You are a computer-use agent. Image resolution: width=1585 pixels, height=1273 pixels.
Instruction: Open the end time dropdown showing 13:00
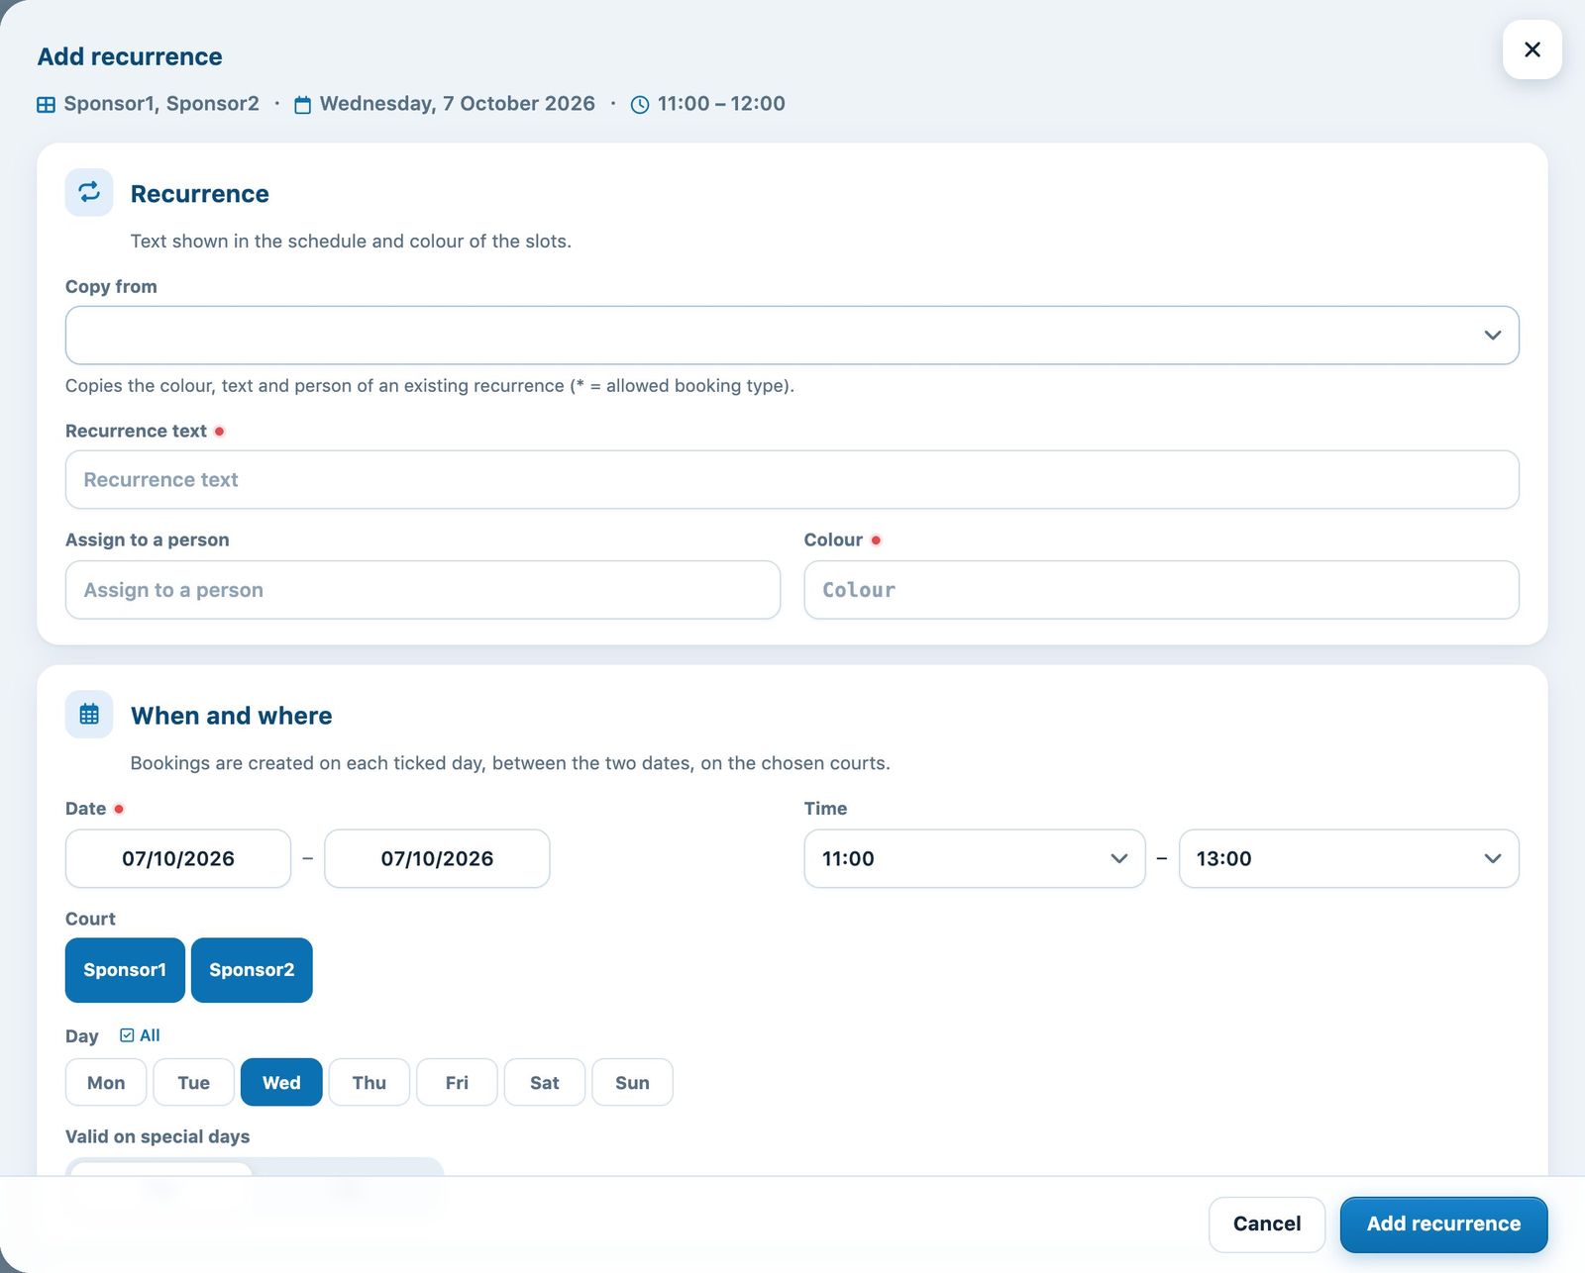[1348, 858]
